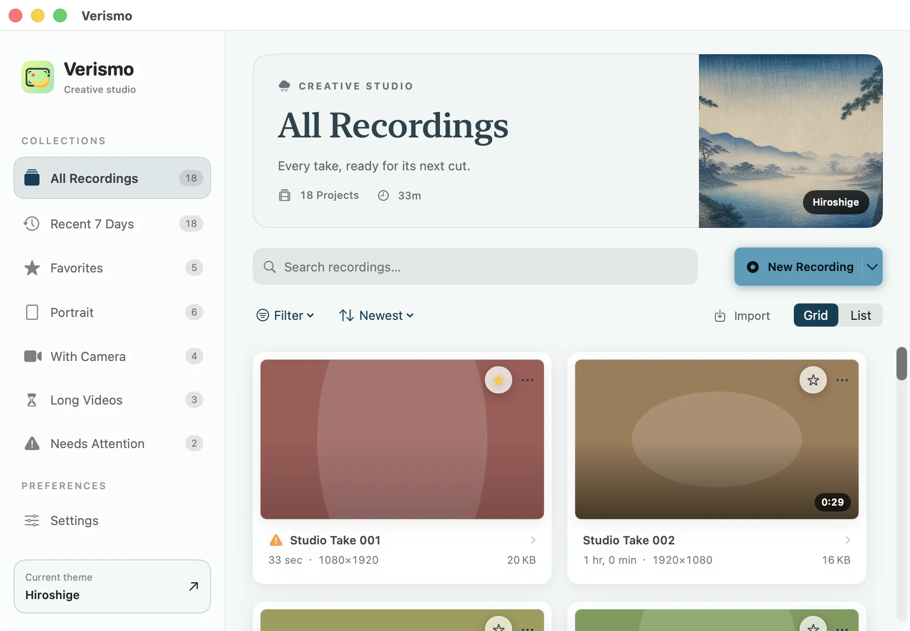The height and width of the screenshot is (631, 910).
Task: Click the Search recordings field
Action: [475, 267]
